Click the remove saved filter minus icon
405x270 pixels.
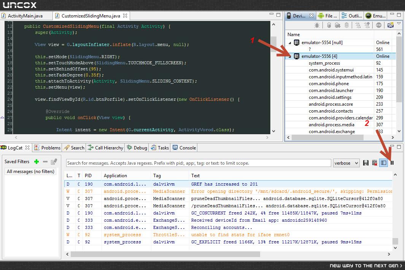(x=45, y=162)
